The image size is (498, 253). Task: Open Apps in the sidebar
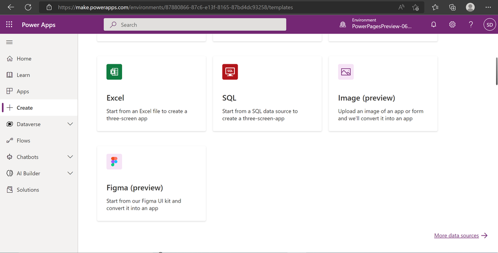(x=39, y=91)
